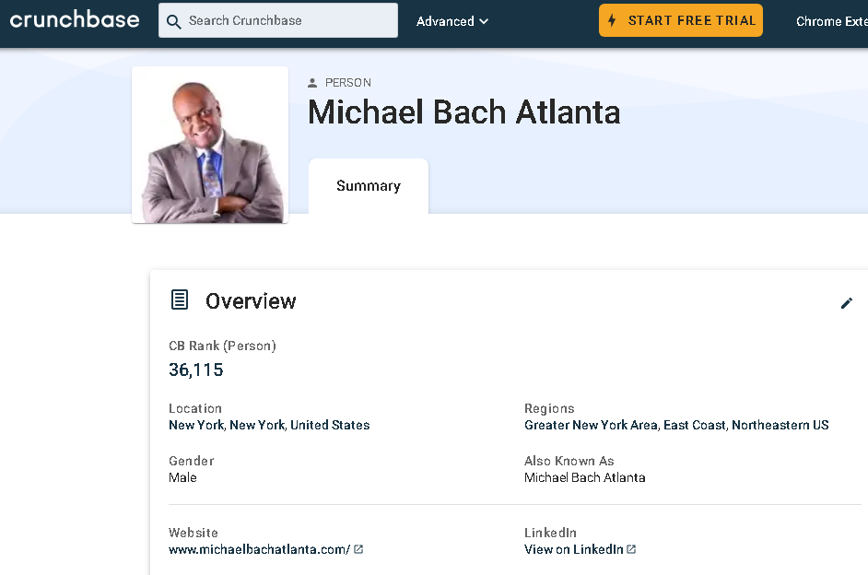This screenshot has height=575, width=868.
Task: Click View on LinkedIn link
Action: click(573, 549)
